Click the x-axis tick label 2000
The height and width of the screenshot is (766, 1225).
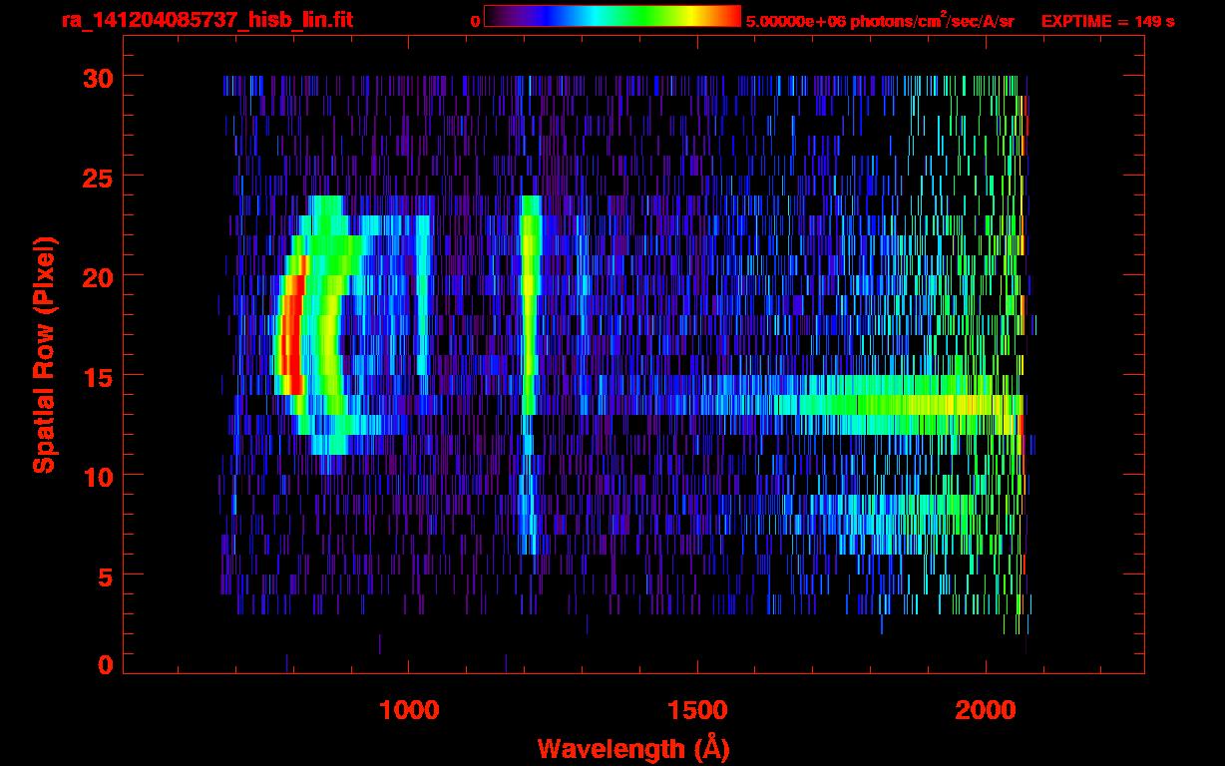(986, 709)
